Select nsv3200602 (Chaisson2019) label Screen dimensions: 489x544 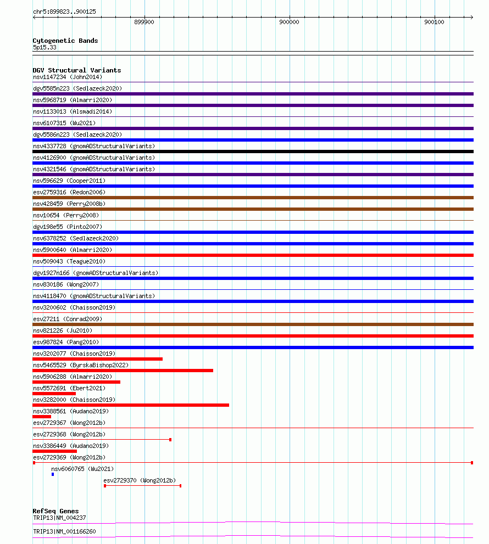pos(74,308)
